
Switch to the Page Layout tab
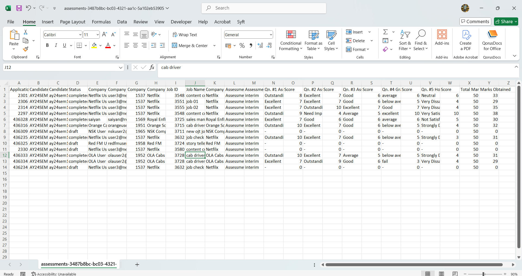73,22
